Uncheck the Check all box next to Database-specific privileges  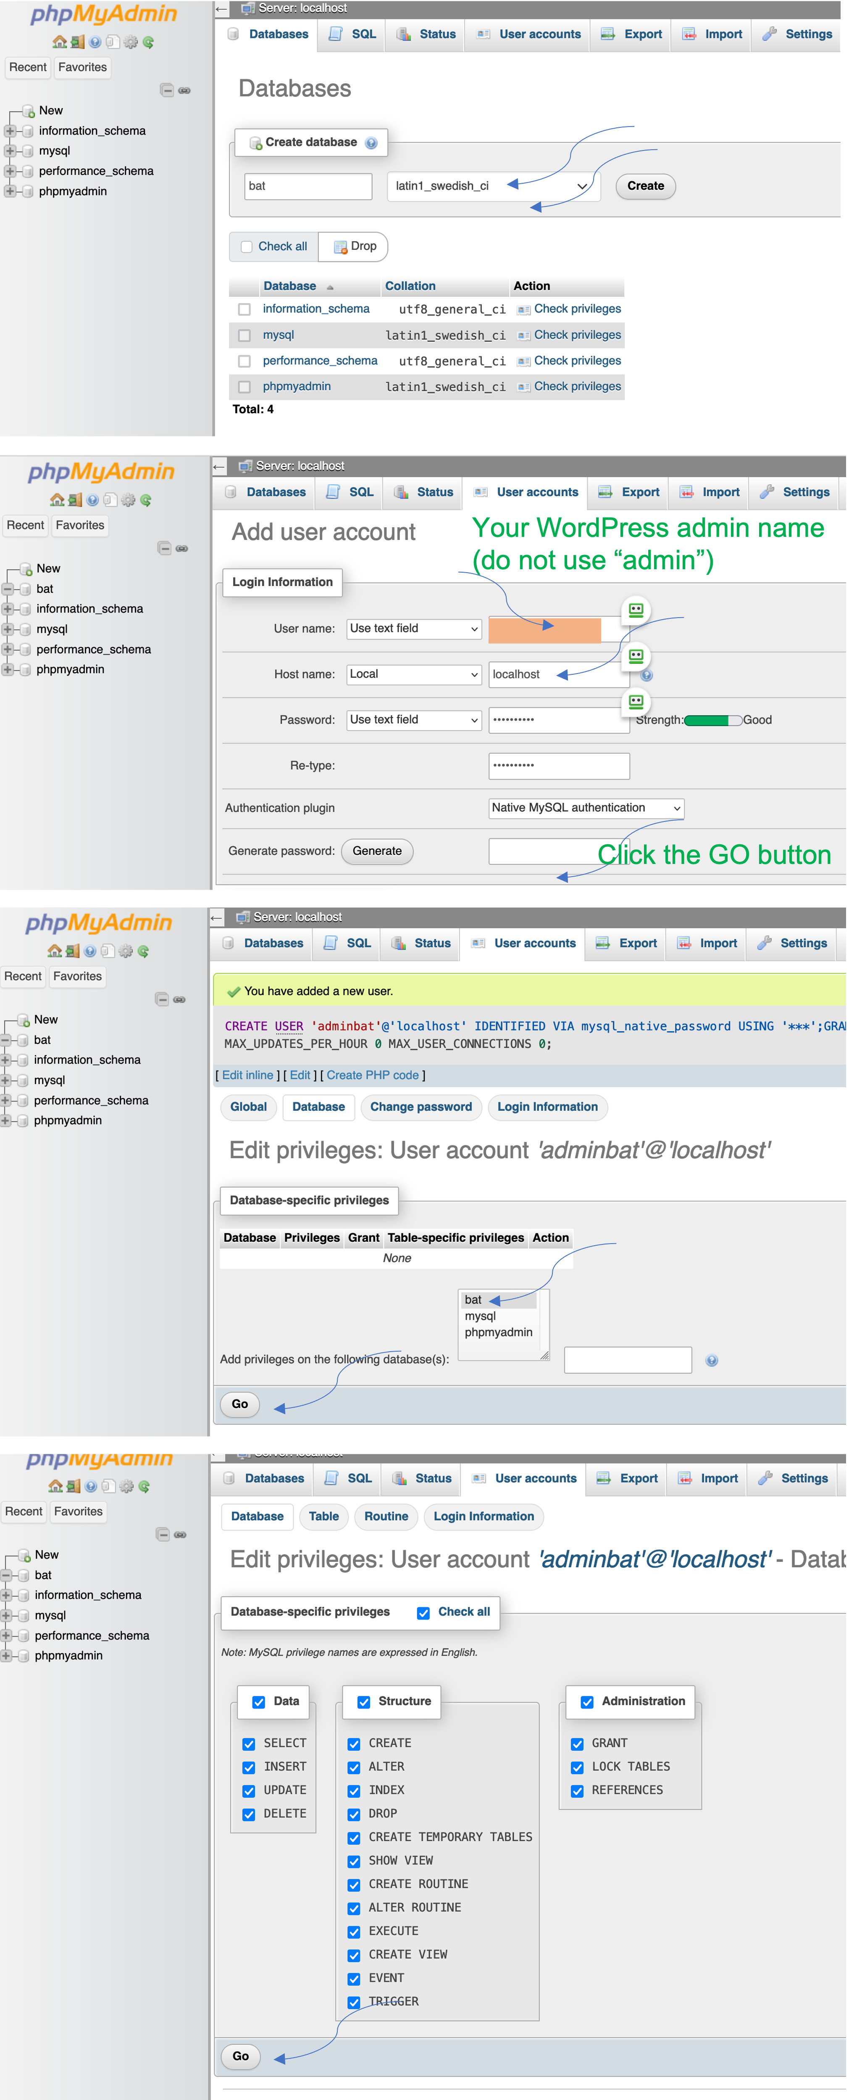[x=424, y=1613]
